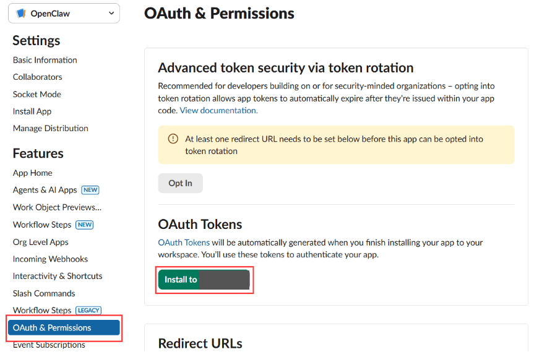The height and width of the screenshot is (357, 542).
Task: Go to Incoming Webhooks
Action: (50, 259)
